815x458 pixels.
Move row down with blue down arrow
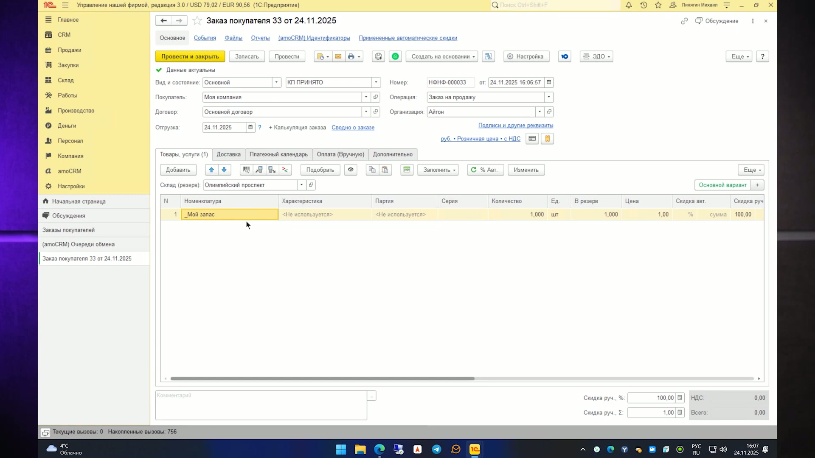[x=224, y=170]
